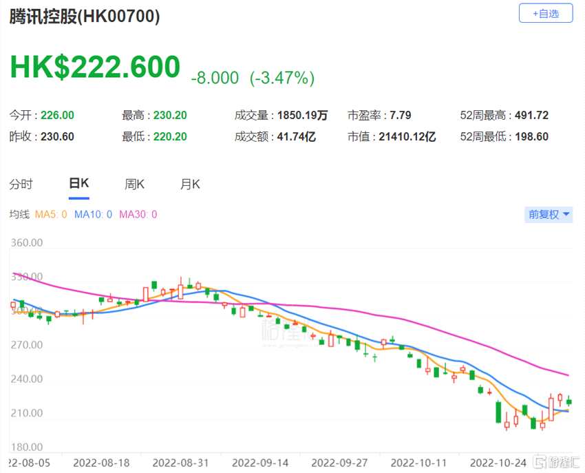Open the 月K monthly chart tab
This screenshot has height=473, width=585.
pyautogui.click(x=190, y=184)
